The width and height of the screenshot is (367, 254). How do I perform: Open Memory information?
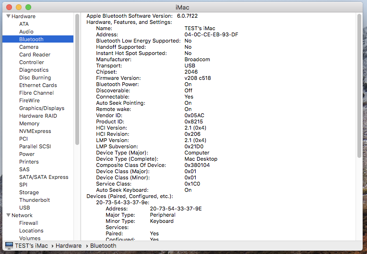click(29, 123)
